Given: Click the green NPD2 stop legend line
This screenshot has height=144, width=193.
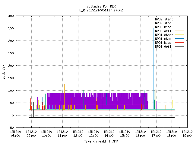Looking at the screenshot, I should point(179,23).
